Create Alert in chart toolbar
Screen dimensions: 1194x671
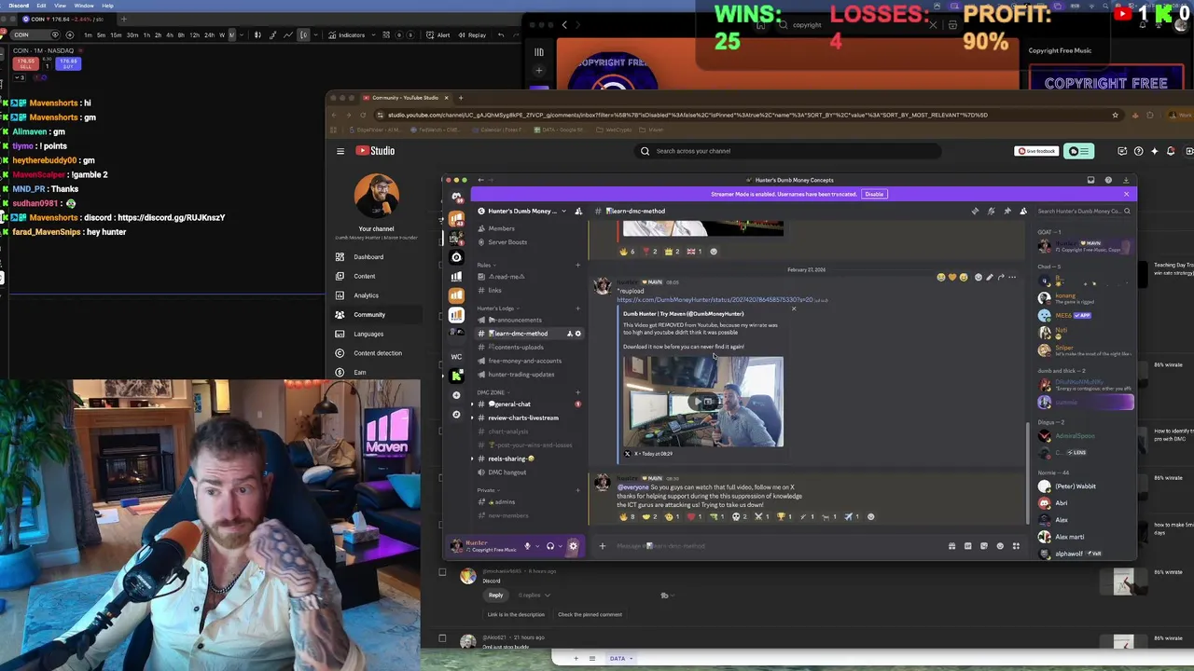coord(437,35)
